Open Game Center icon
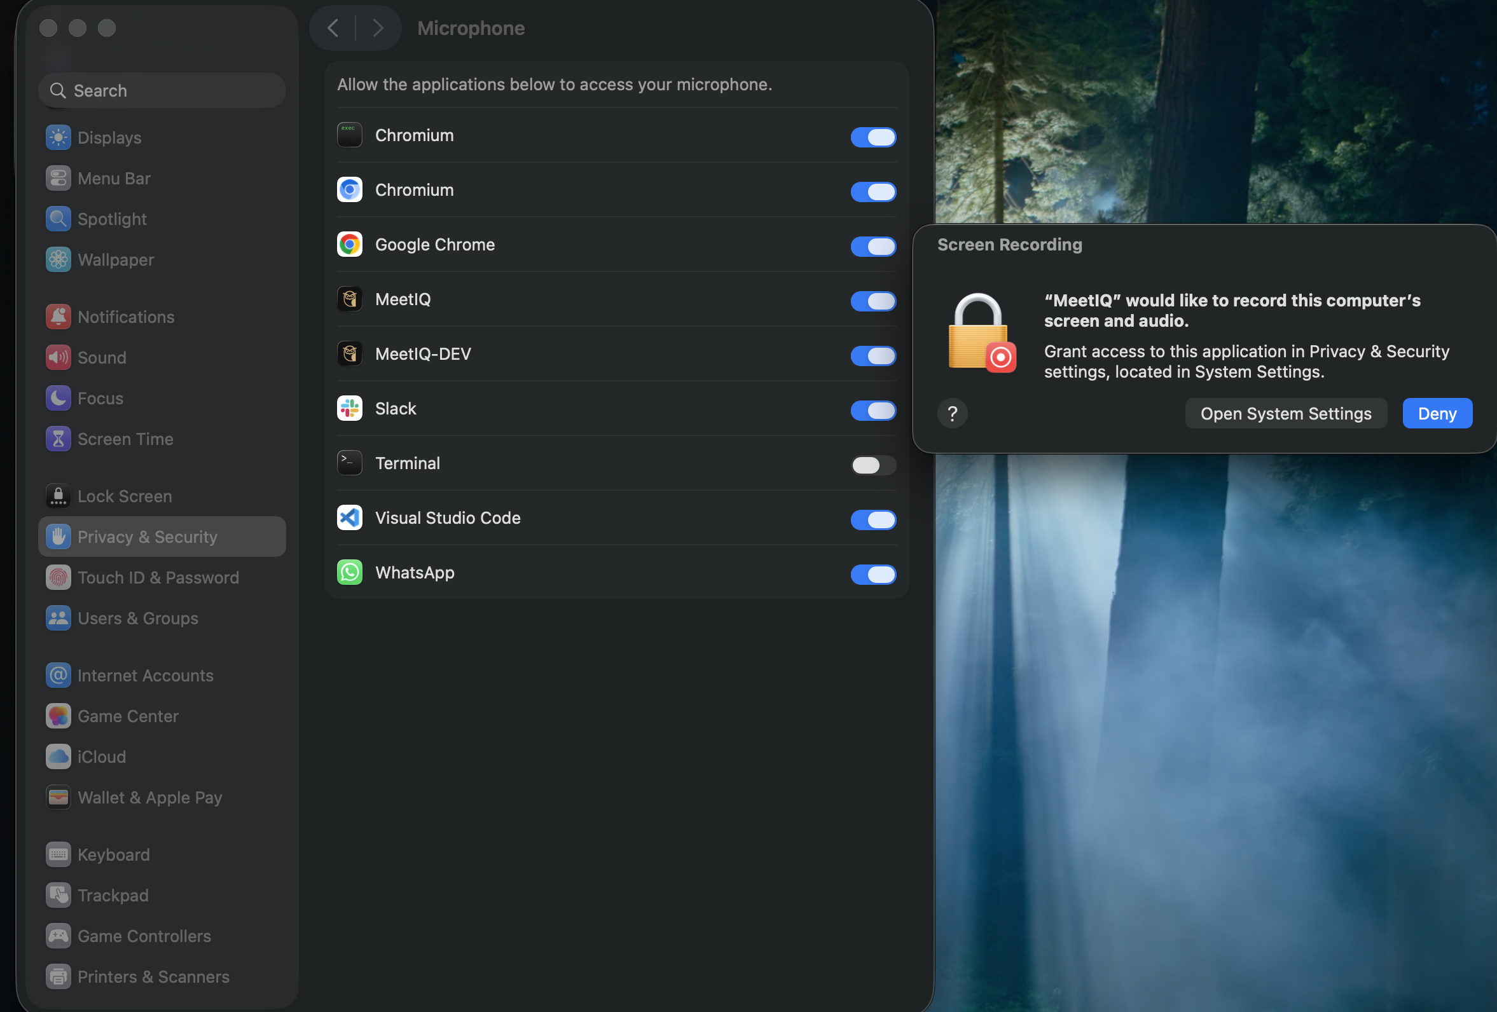Image resolution: width=1497 pixels, height=1012 pixels. click(58, 716)
